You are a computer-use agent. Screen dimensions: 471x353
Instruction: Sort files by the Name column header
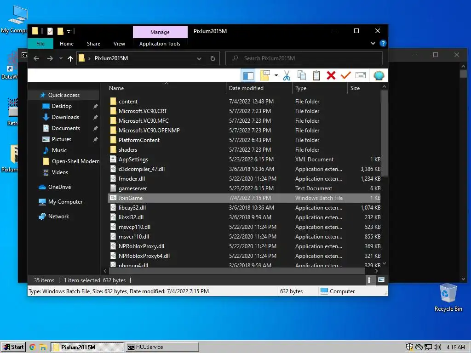point(167,88)
